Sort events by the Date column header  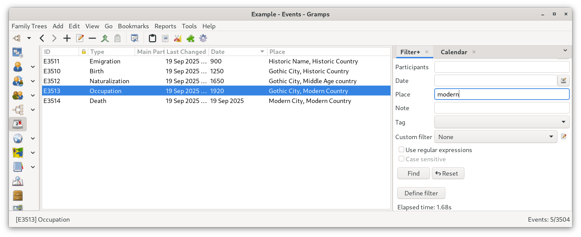(x=238, y=51)
